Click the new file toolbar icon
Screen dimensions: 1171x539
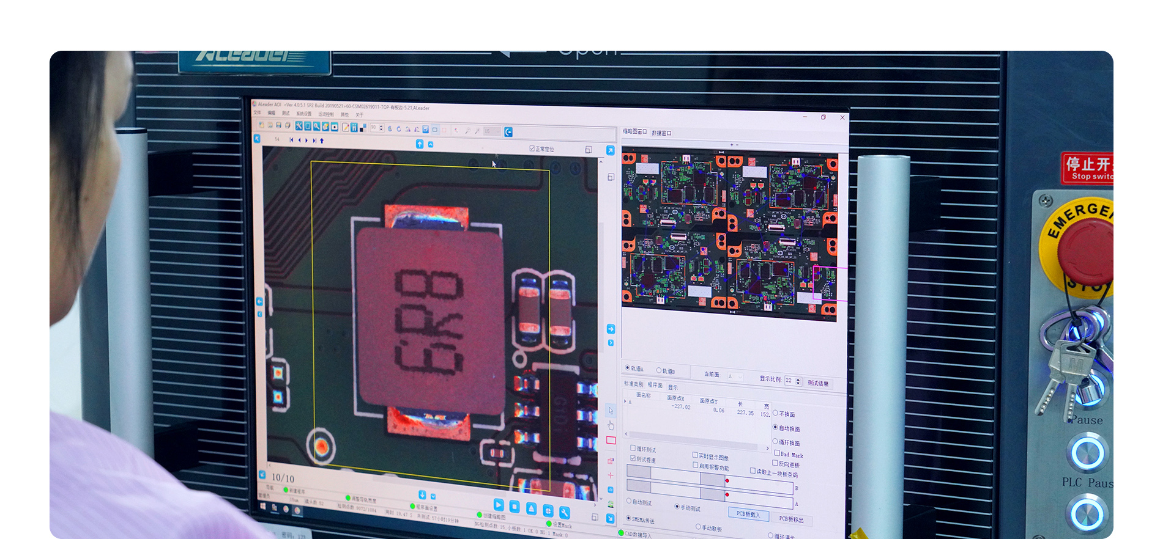[x=261, y=125]
